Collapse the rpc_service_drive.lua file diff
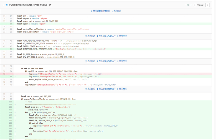This screenshot has width=216, height=140. pos(4,5)
